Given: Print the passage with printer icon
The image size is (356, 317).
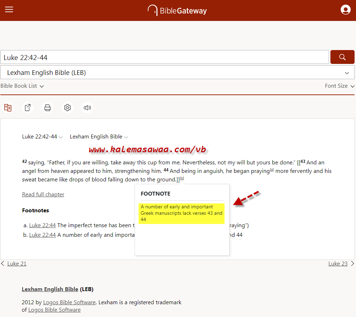Looking at the screenshot, I should click(x=48, y=108).
